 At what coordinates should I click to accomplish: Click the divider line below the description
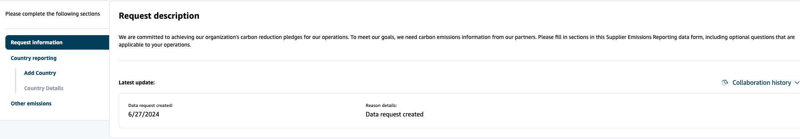(x=459, y=61)
